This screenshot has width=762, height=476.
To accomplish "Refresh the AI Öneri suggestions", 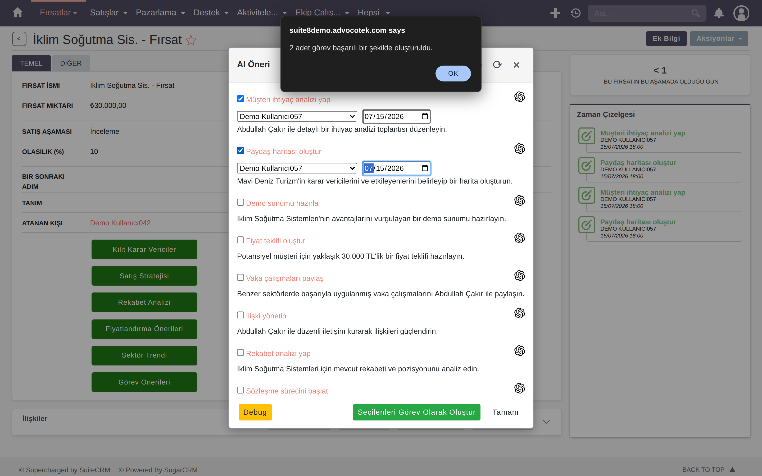I will pyautogui.click(x=497, y=65).
